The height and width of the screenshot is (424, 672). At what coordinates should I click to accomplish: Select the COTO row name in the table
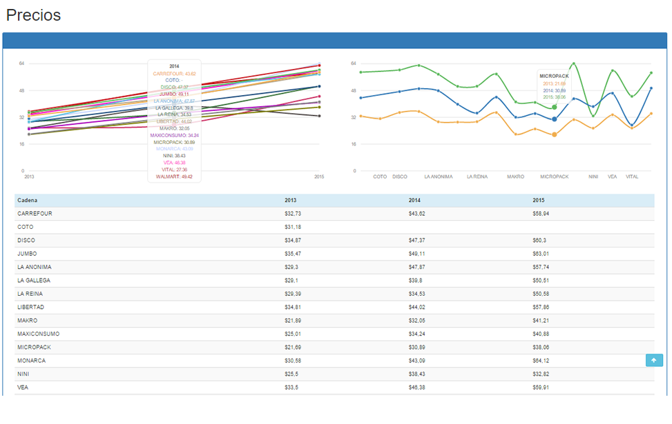26,227
